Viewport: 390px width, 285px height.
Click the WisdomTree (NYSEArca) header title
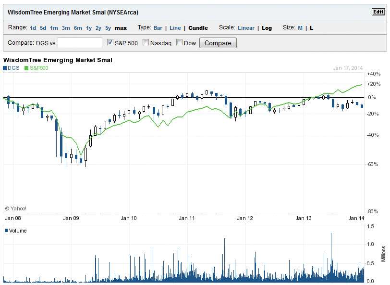(x=73, y=13)
